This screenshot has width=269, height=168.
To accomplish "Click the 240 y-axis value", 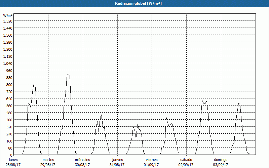I will [9, 134].
